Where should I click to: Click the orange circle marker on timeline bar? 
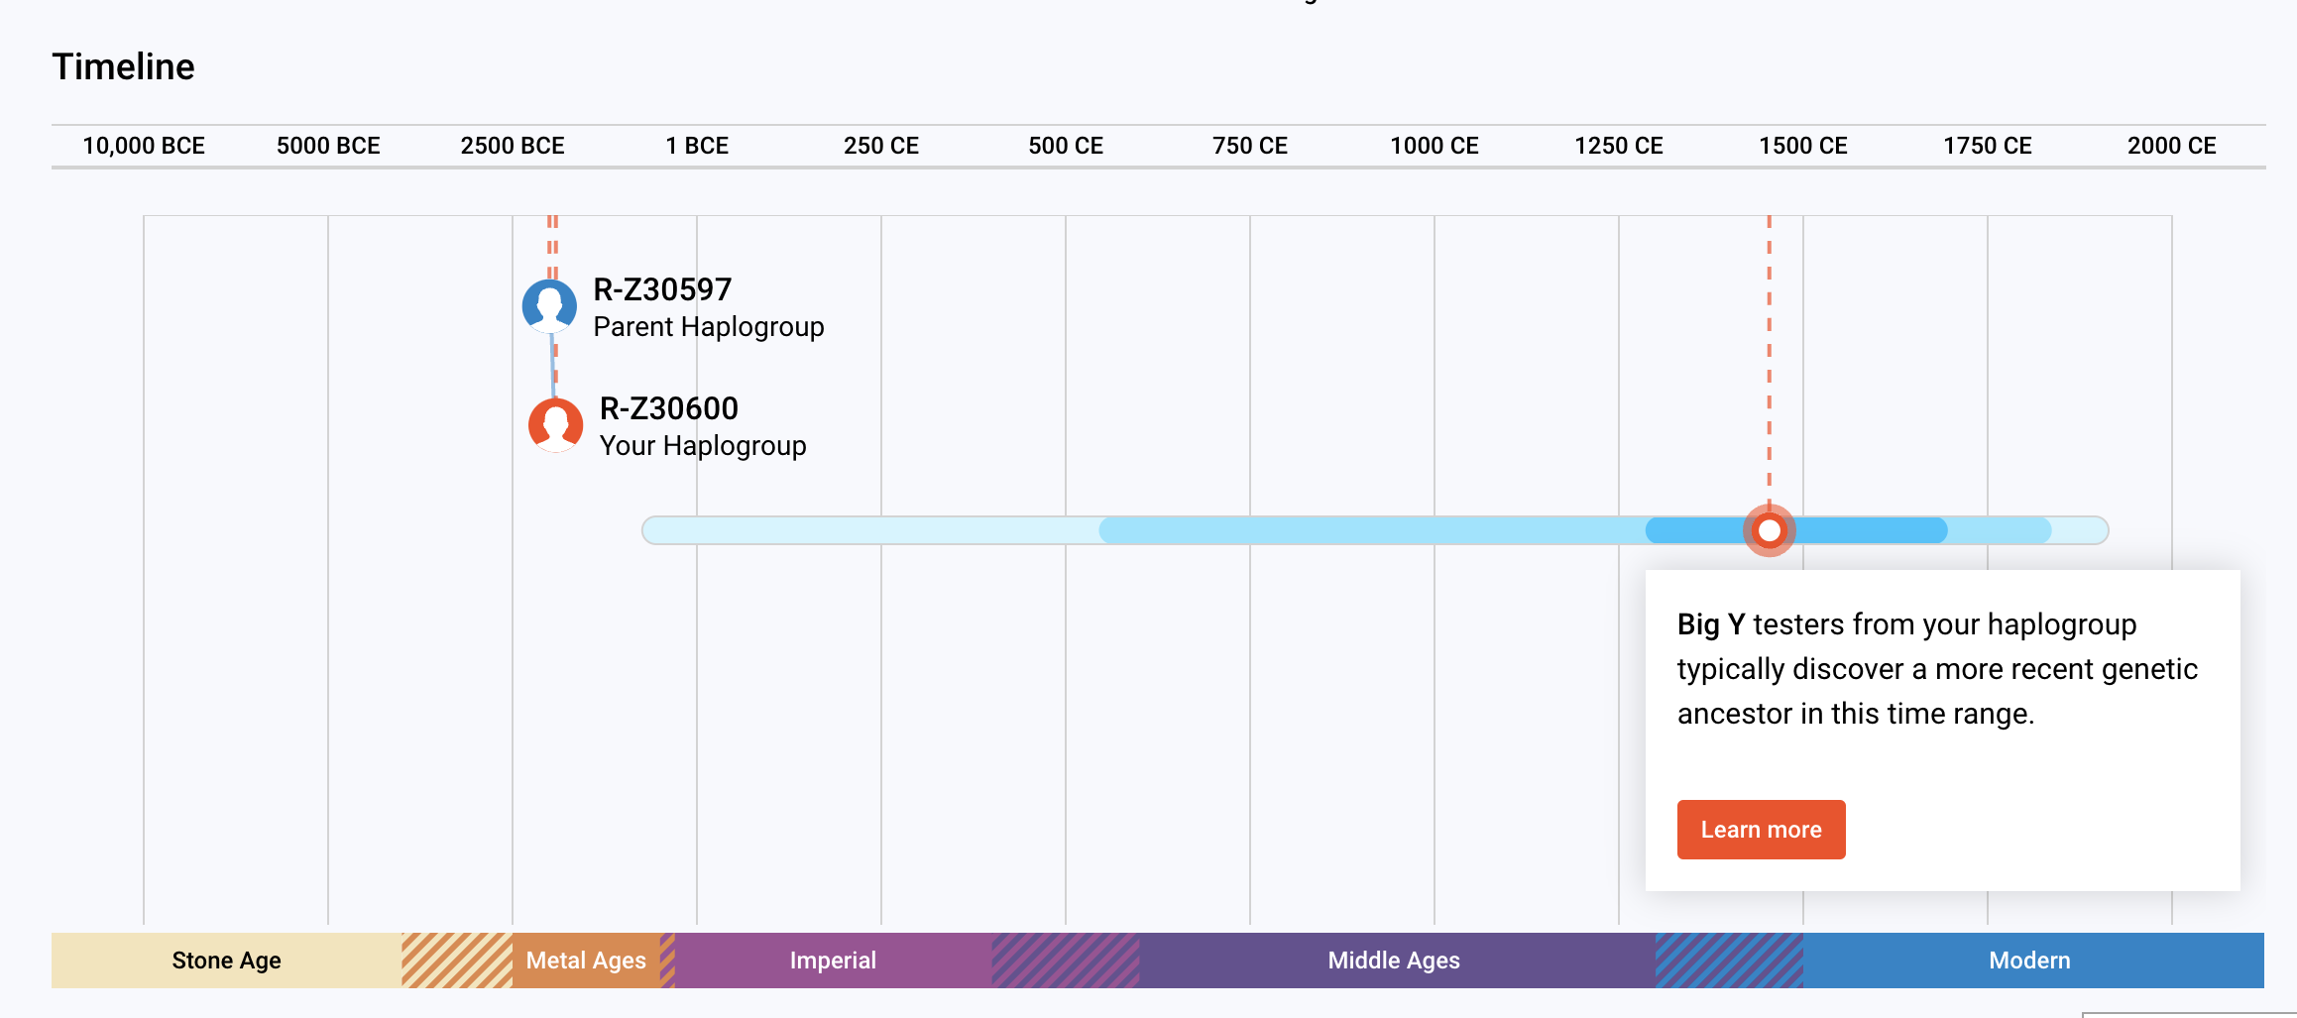1769,531
